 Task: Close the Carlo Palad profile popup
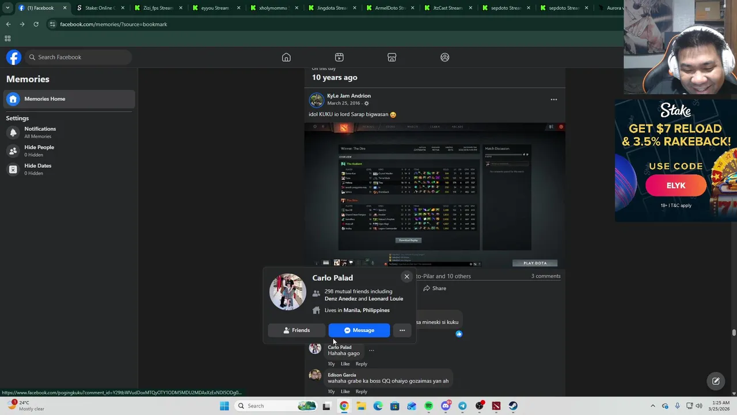click(407, 277)
